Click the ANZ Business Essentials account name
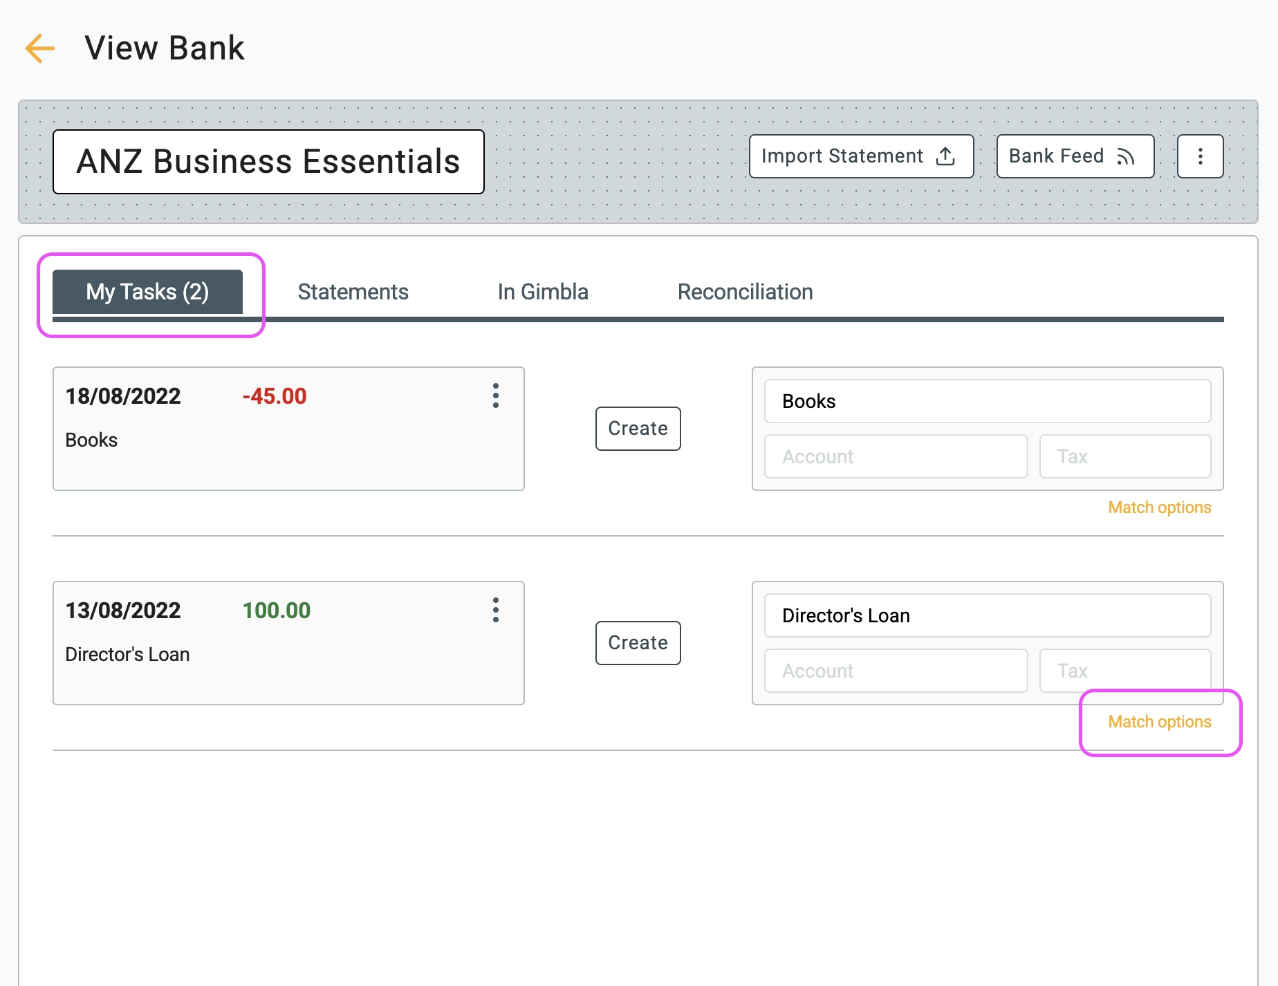Viewport: 1278px width, 986px height. click(x=268, y=162)
